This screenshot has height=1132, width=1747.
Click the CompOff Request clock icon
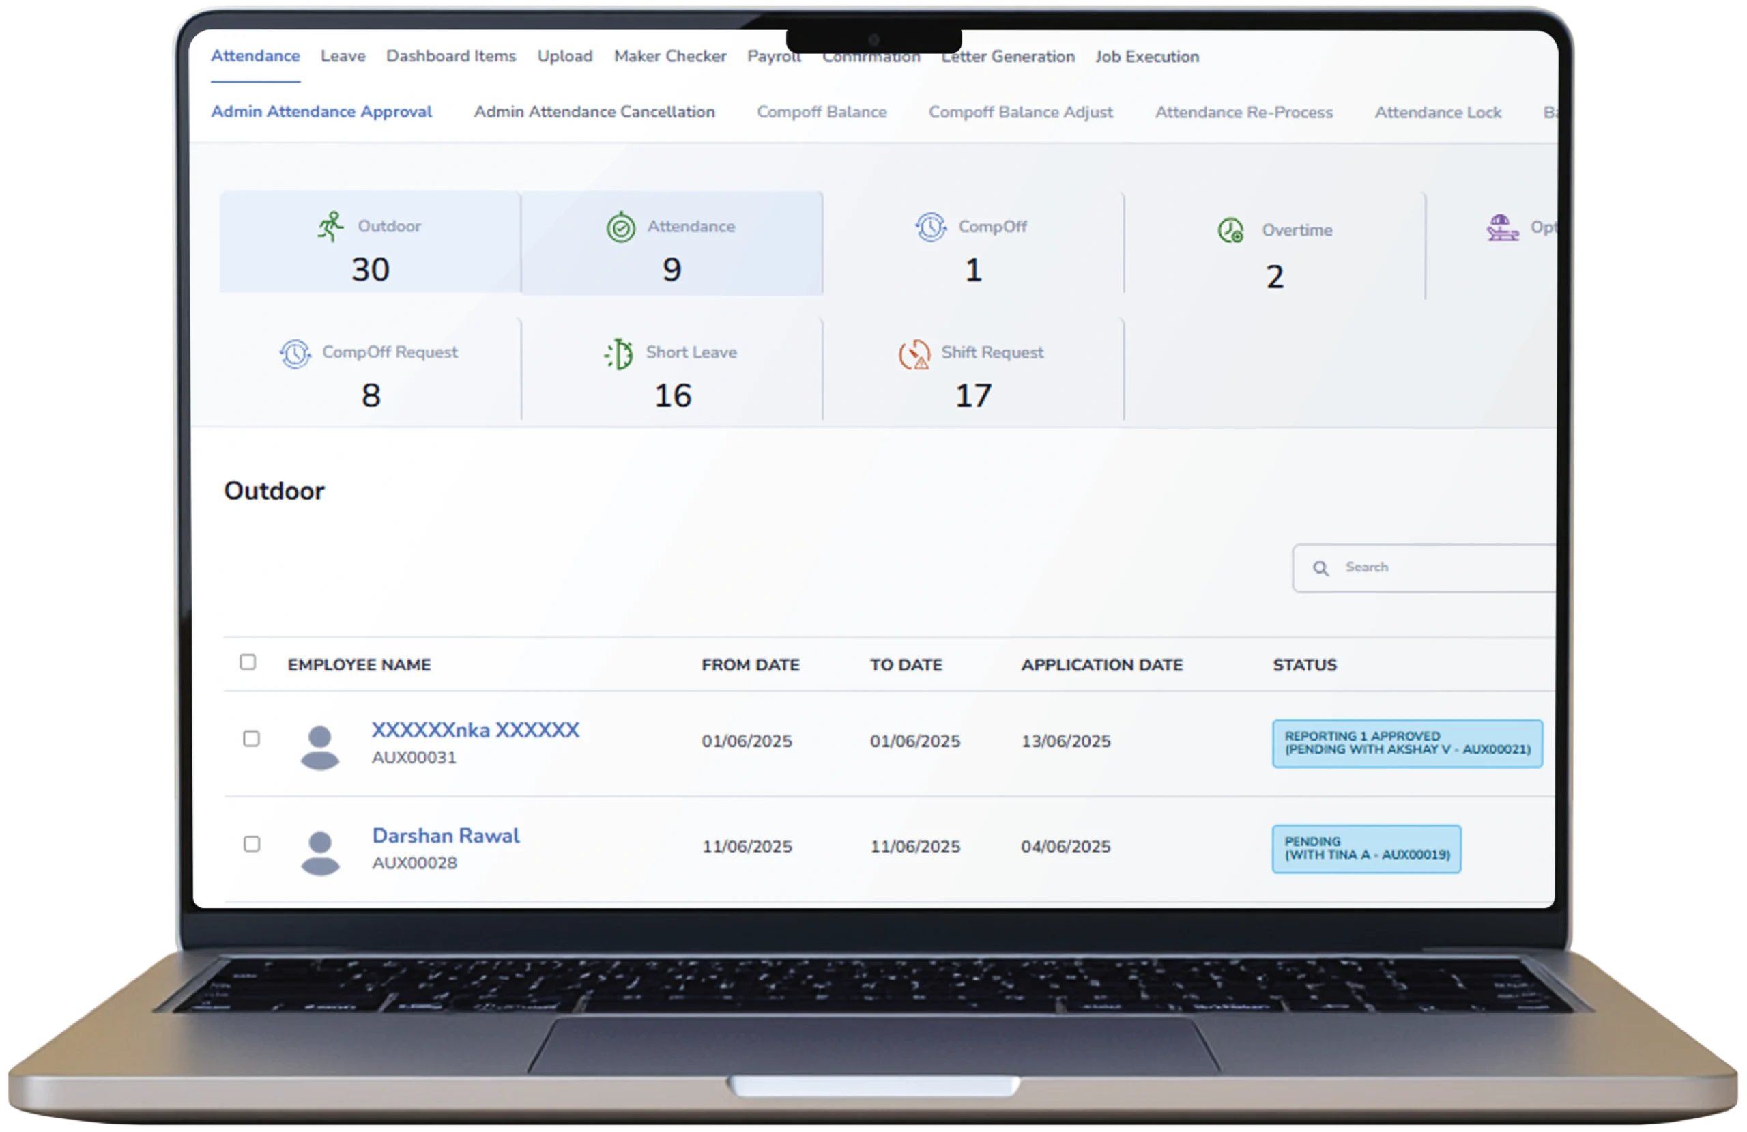coord(294,354)
